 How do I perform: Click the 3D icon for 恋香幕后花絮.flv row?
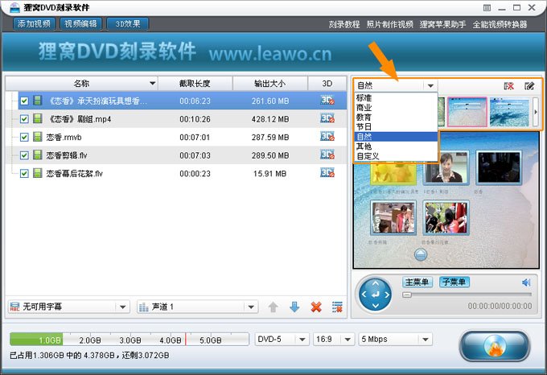click(x=327, y=173)
